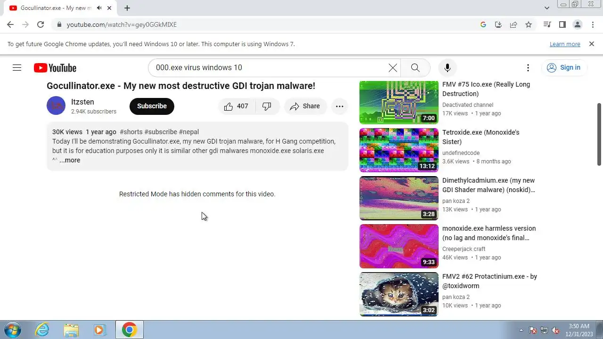Click Creeperjack craft channel name
603x339 pixels.
[464, 249]
